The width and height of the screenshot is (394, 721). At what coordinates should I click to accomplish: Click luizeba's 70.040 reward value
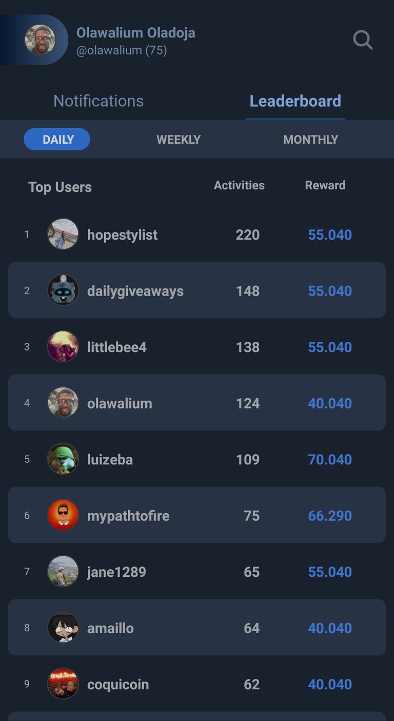click(330, 459)
